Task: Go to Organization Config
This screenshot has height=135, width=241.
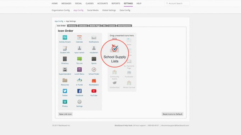Action: coord(61,10)
